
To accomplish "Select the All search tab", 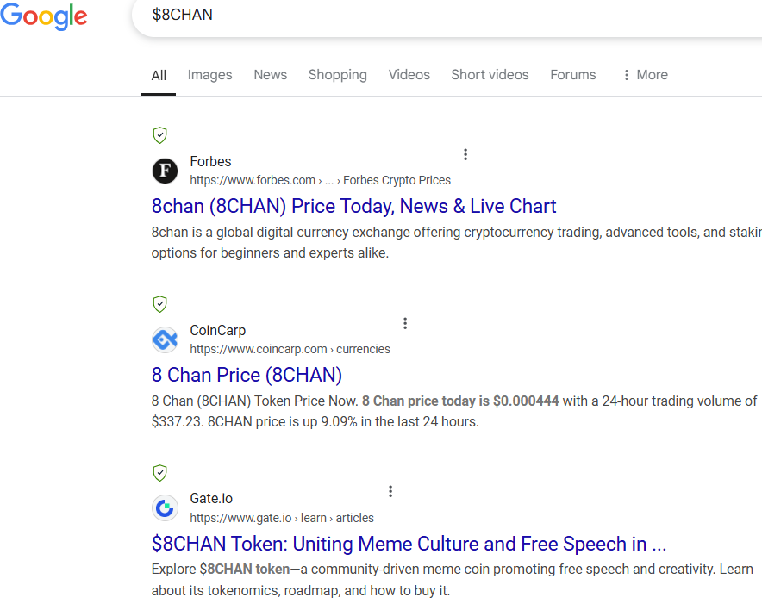I will (x=159, y=75).
